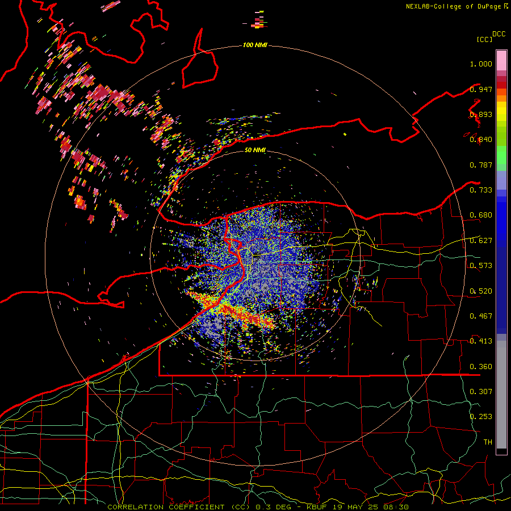Click the 100 NMI range ring label
Viewport: 511px width, 511px height.
[x=255, y=45]
